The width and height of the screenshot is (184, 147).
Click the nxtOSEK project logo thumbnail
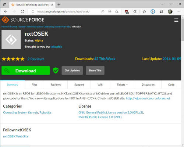[x=11, y=40]
